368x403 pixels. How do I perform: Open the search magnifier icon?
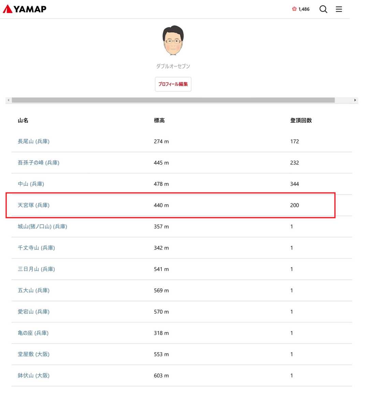[x=323, y=9]
